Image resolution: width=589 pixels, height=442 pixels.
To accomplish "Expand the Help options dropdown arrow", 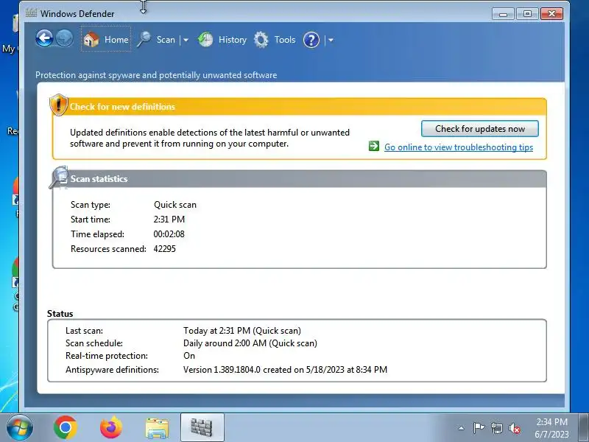I will tap(331, 40).
